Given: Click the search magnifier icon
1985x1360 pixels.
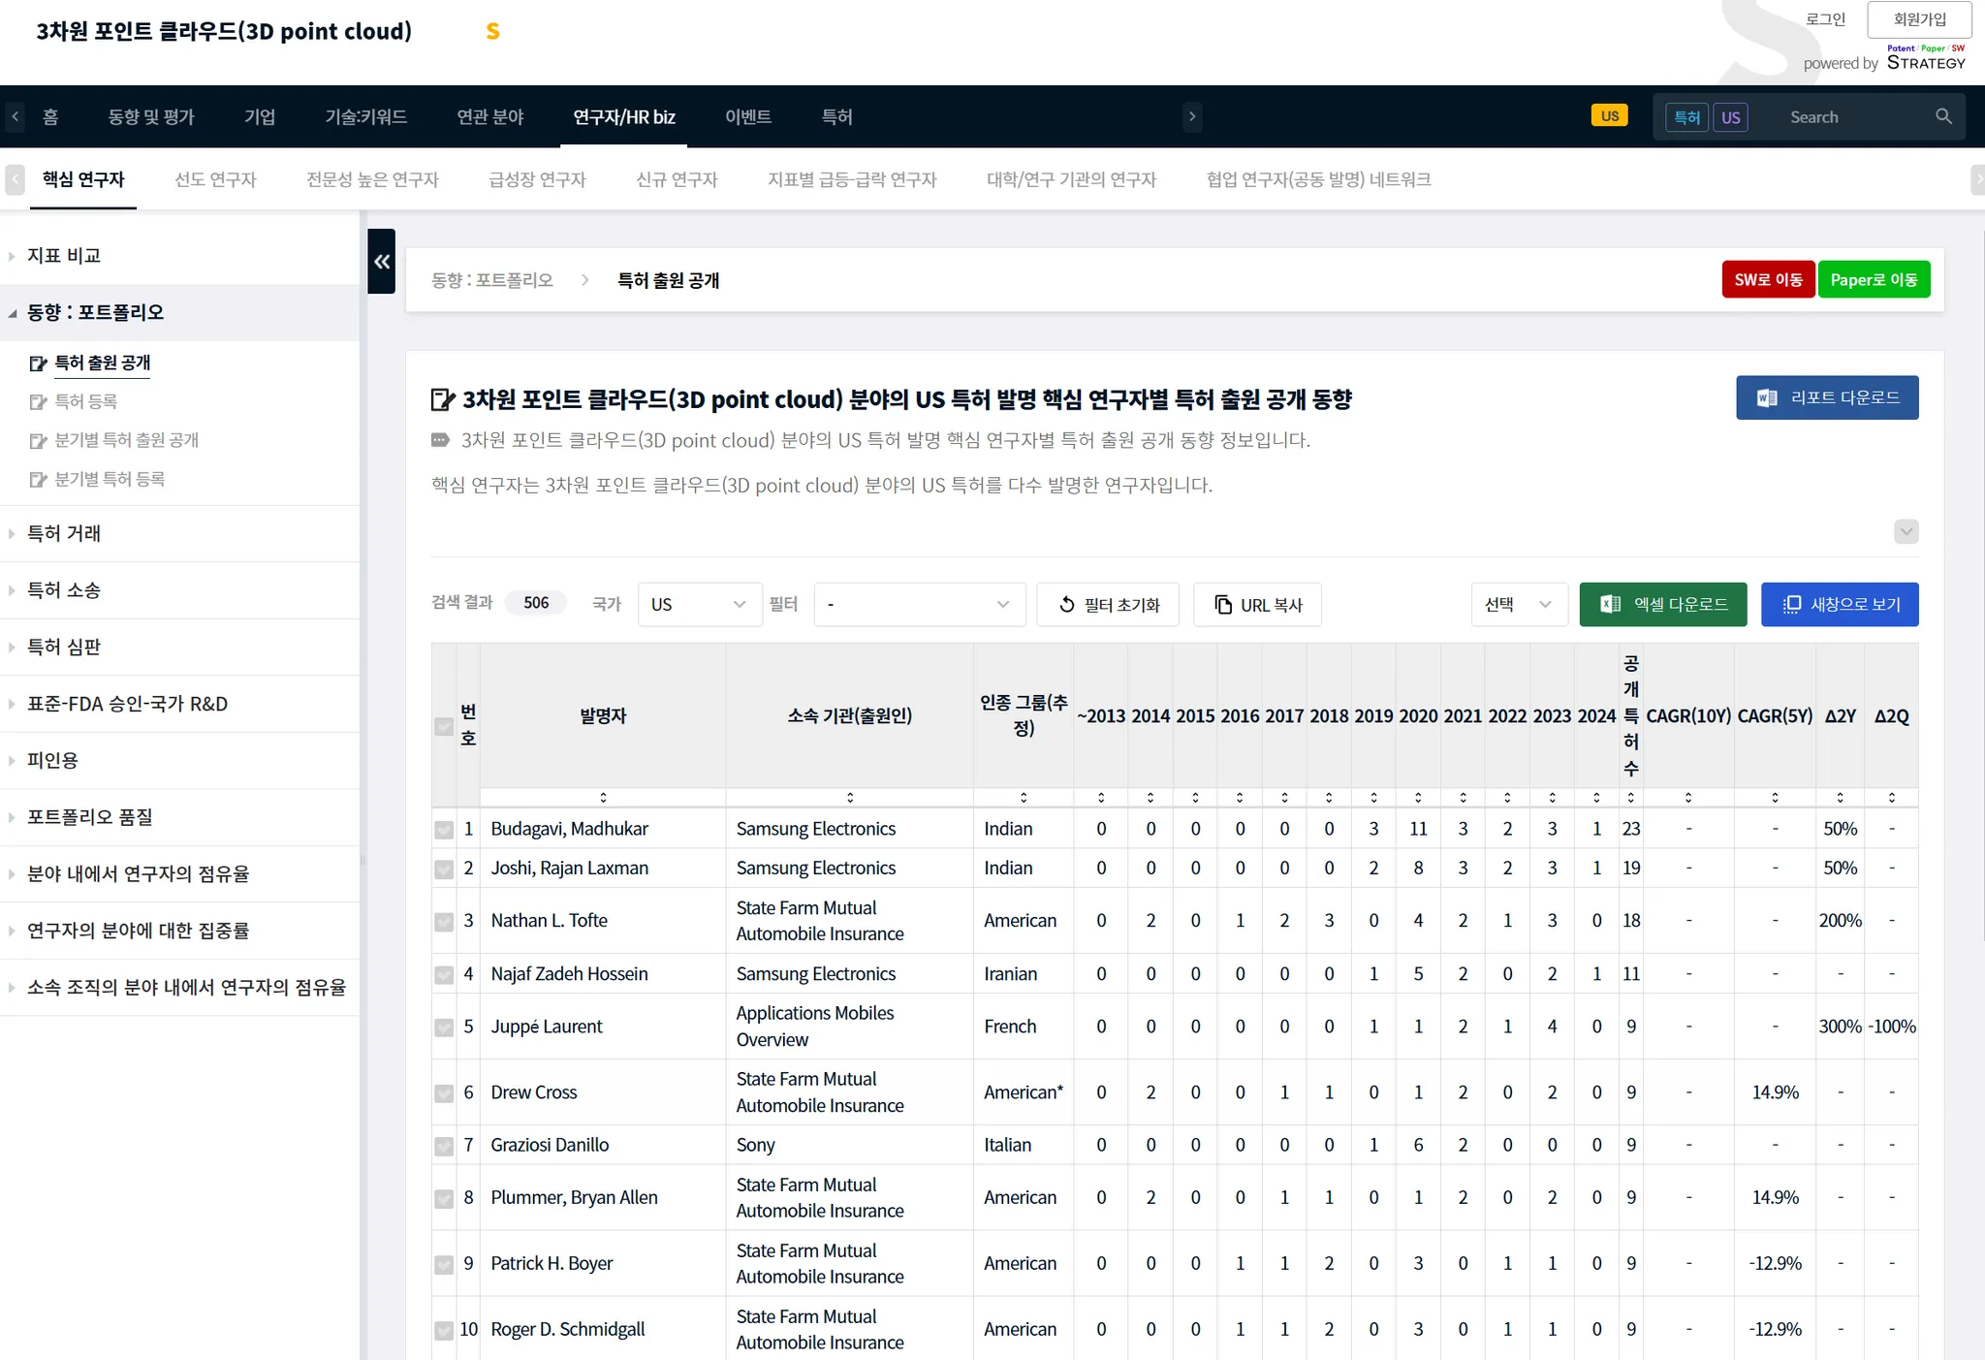Looking at the screenshot, I should (x=1943, y=116).
